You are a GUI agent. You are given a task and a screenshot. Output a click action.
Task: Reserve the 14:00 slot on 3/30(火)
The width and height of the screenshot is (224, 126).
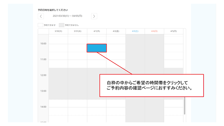tap(58, 111)
